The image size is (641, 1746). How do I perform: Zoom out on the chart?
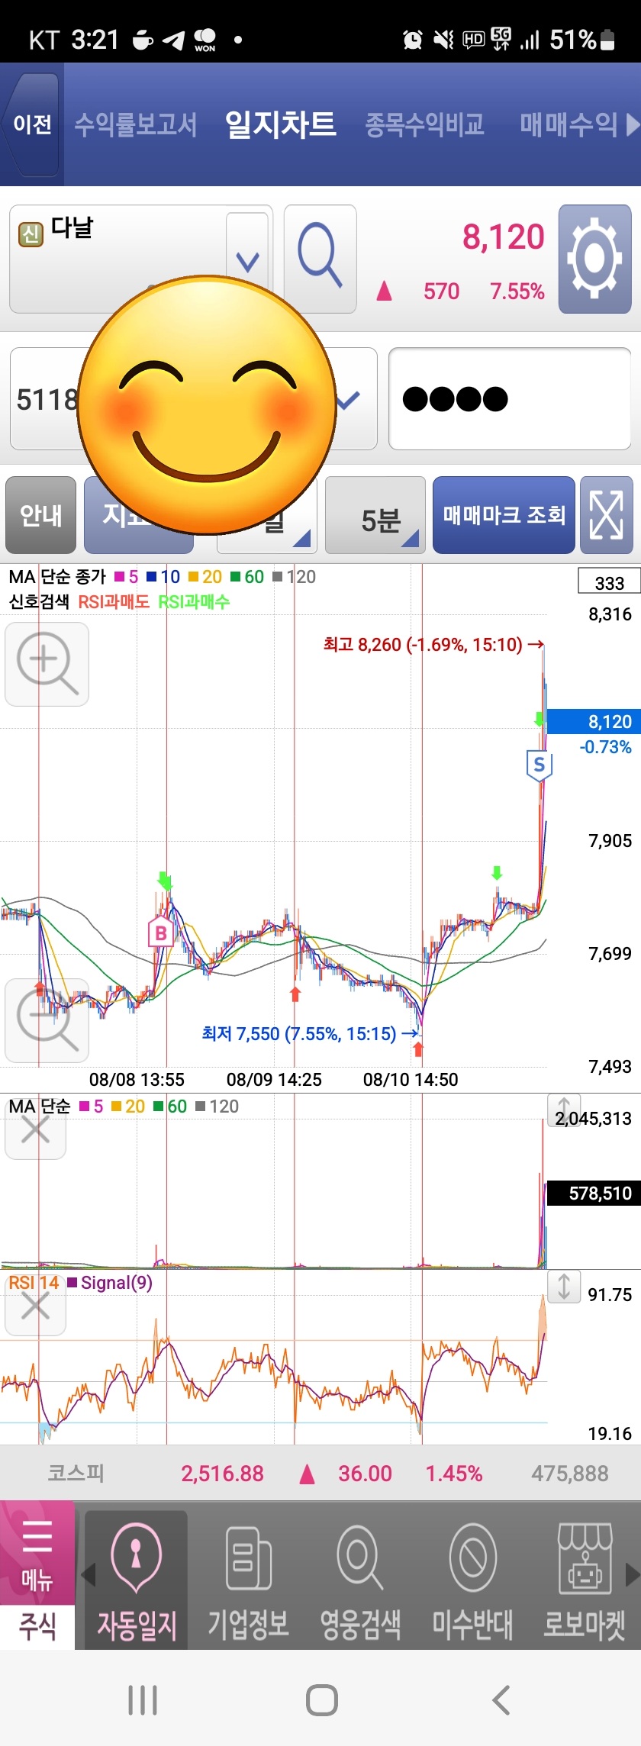point(47,1021)
